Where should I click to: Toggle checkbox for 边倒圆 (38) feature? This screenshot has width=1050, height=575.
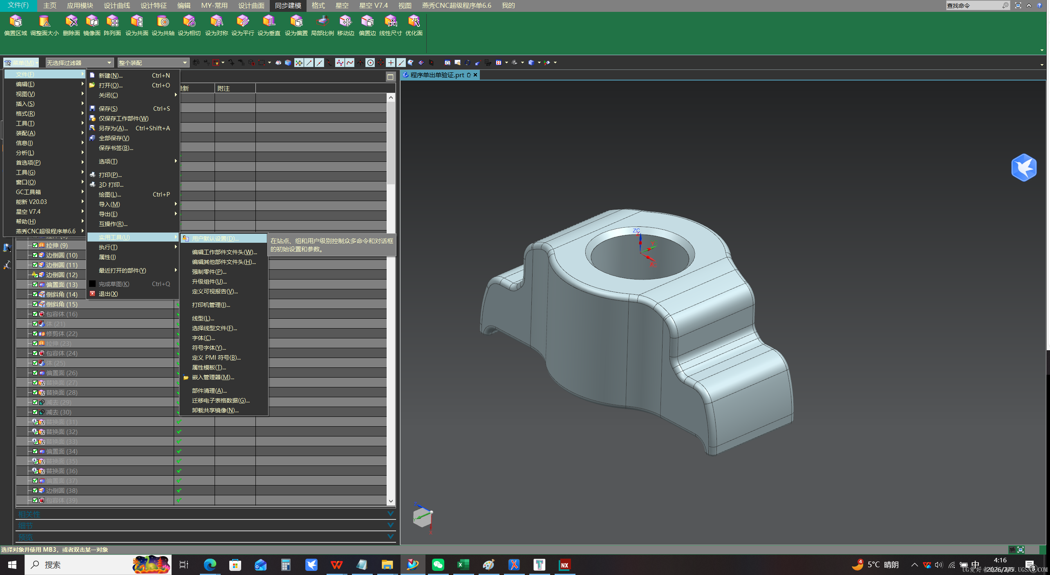point(35,490)
